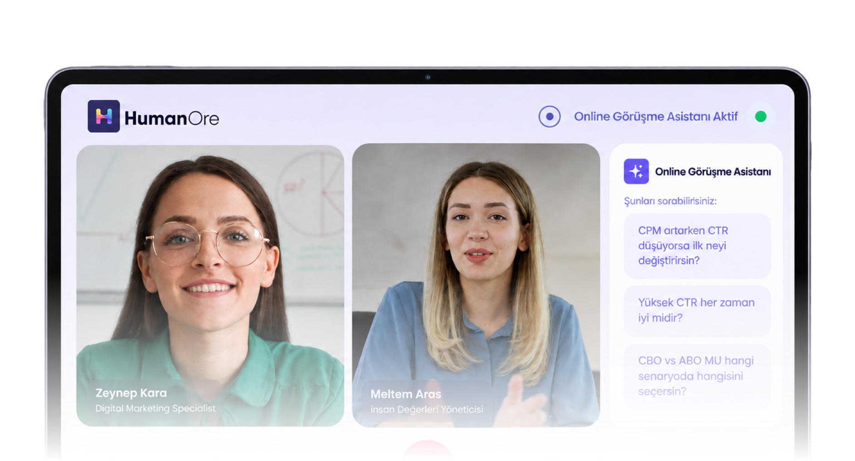Click Zeynep Kara's video tile
Image resolution: width=855 pixels, height=461 pixels.
coord(210,285)
